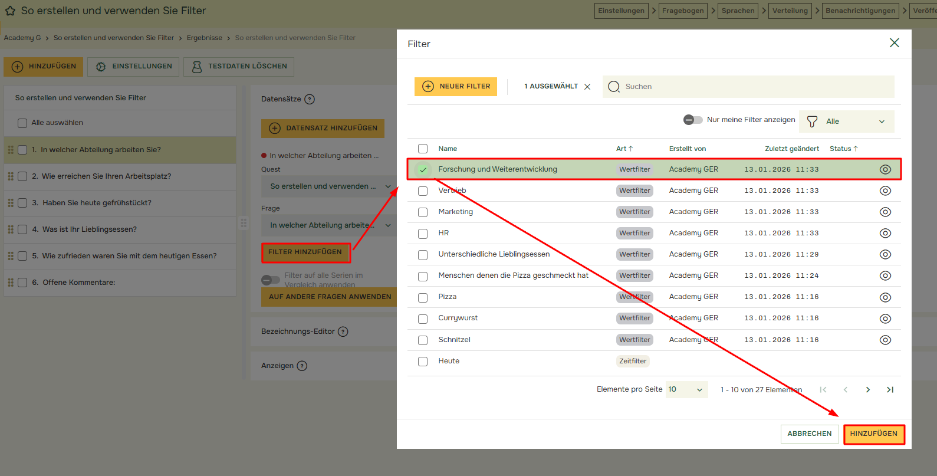This screenshot has width=937, height=476.
Task: Tick the select-all checkbox in filter table header
Action: coord(423,149)
